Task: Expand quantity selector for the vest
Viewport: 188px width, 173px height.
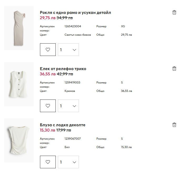Action: tap(68, 106)
